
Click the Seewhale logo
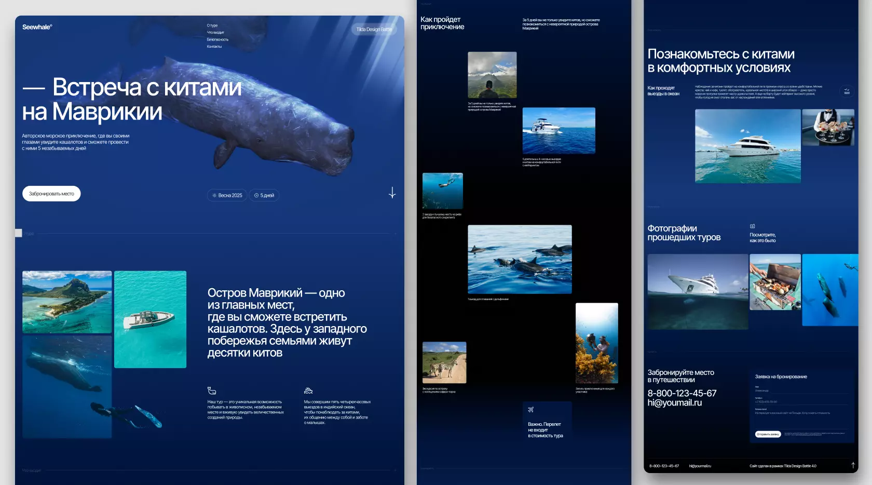(36, 26)
